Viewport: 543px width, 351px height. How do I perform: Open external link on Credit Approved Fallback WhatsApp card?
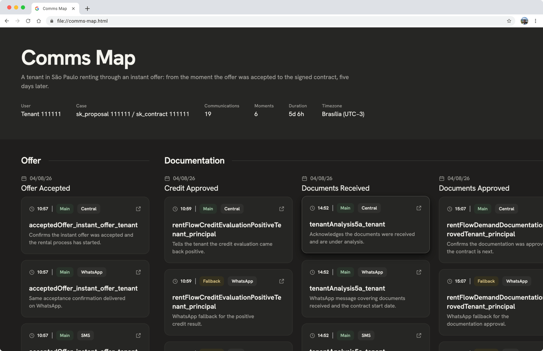point(282,281)
